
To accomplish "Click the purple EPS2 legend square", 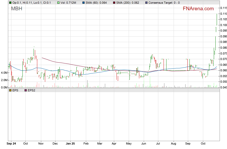I will [x=26, y=90].
